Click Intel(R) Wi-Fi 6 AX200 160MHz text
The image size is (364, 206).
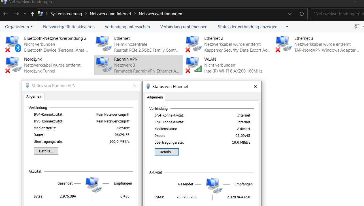pyautogui.click(x=233, y=71)
